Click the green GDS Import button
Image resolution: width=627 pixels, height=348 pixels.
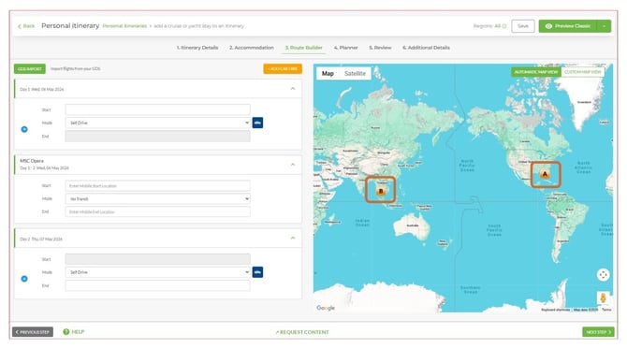(x=30, y=68)
